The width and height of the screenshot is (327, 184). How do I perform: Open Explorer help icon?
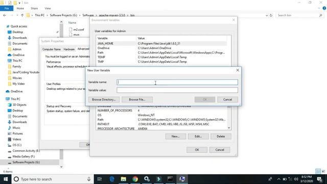pos(324,8)
